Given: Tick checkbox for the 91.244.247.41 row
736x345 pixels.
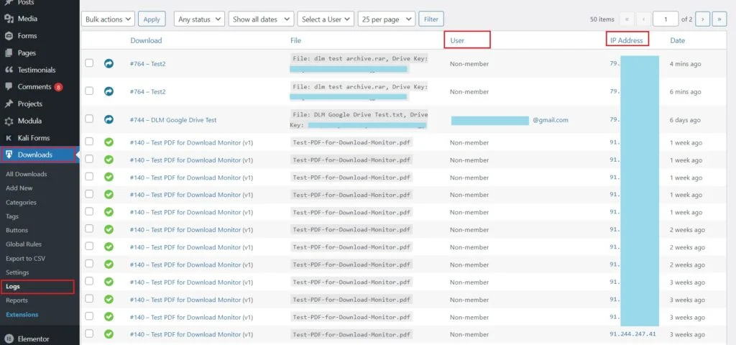Looking at the screenshot, I should pos(89,333).
